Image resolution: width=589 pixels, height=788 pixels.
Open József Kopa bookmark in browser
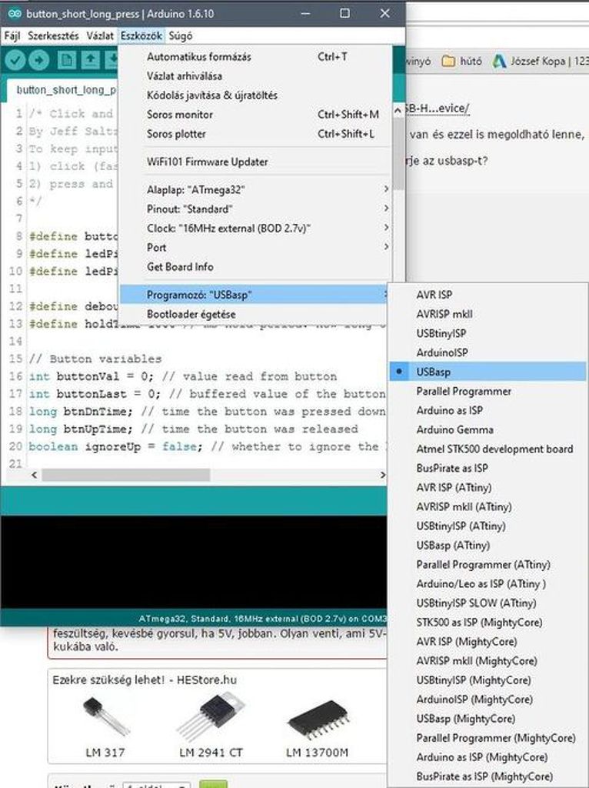(540, 62)
